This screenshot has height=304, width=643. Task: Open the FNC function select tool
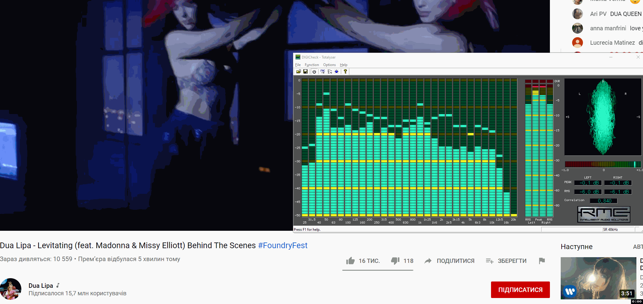323,71
